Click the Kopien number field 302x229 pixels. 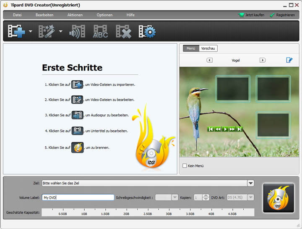(198, 197)
